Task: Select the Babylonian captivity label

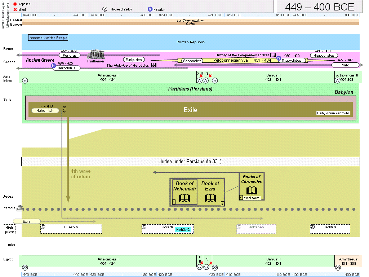Action: pos(333,113)
